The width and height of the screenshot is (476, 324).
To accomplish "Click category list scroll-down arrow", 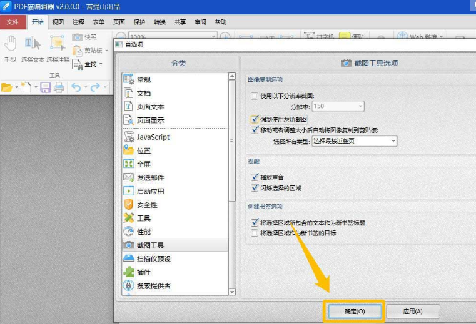I will (x=232, y=292).
